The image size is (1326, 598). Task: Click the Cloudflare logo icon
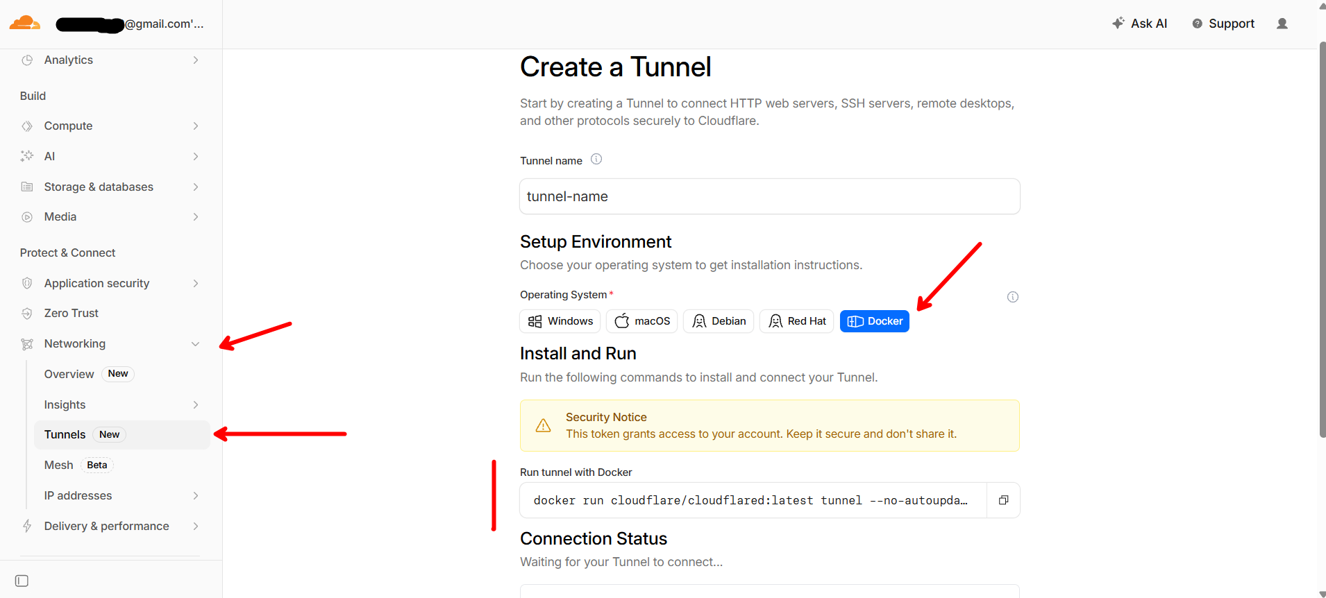[x=25, y=23]
